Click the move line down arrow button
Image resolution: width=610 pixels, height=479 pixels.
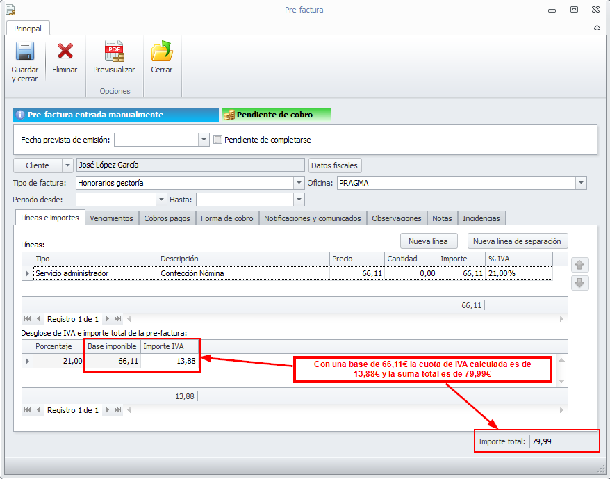click(x=579, y=283)
